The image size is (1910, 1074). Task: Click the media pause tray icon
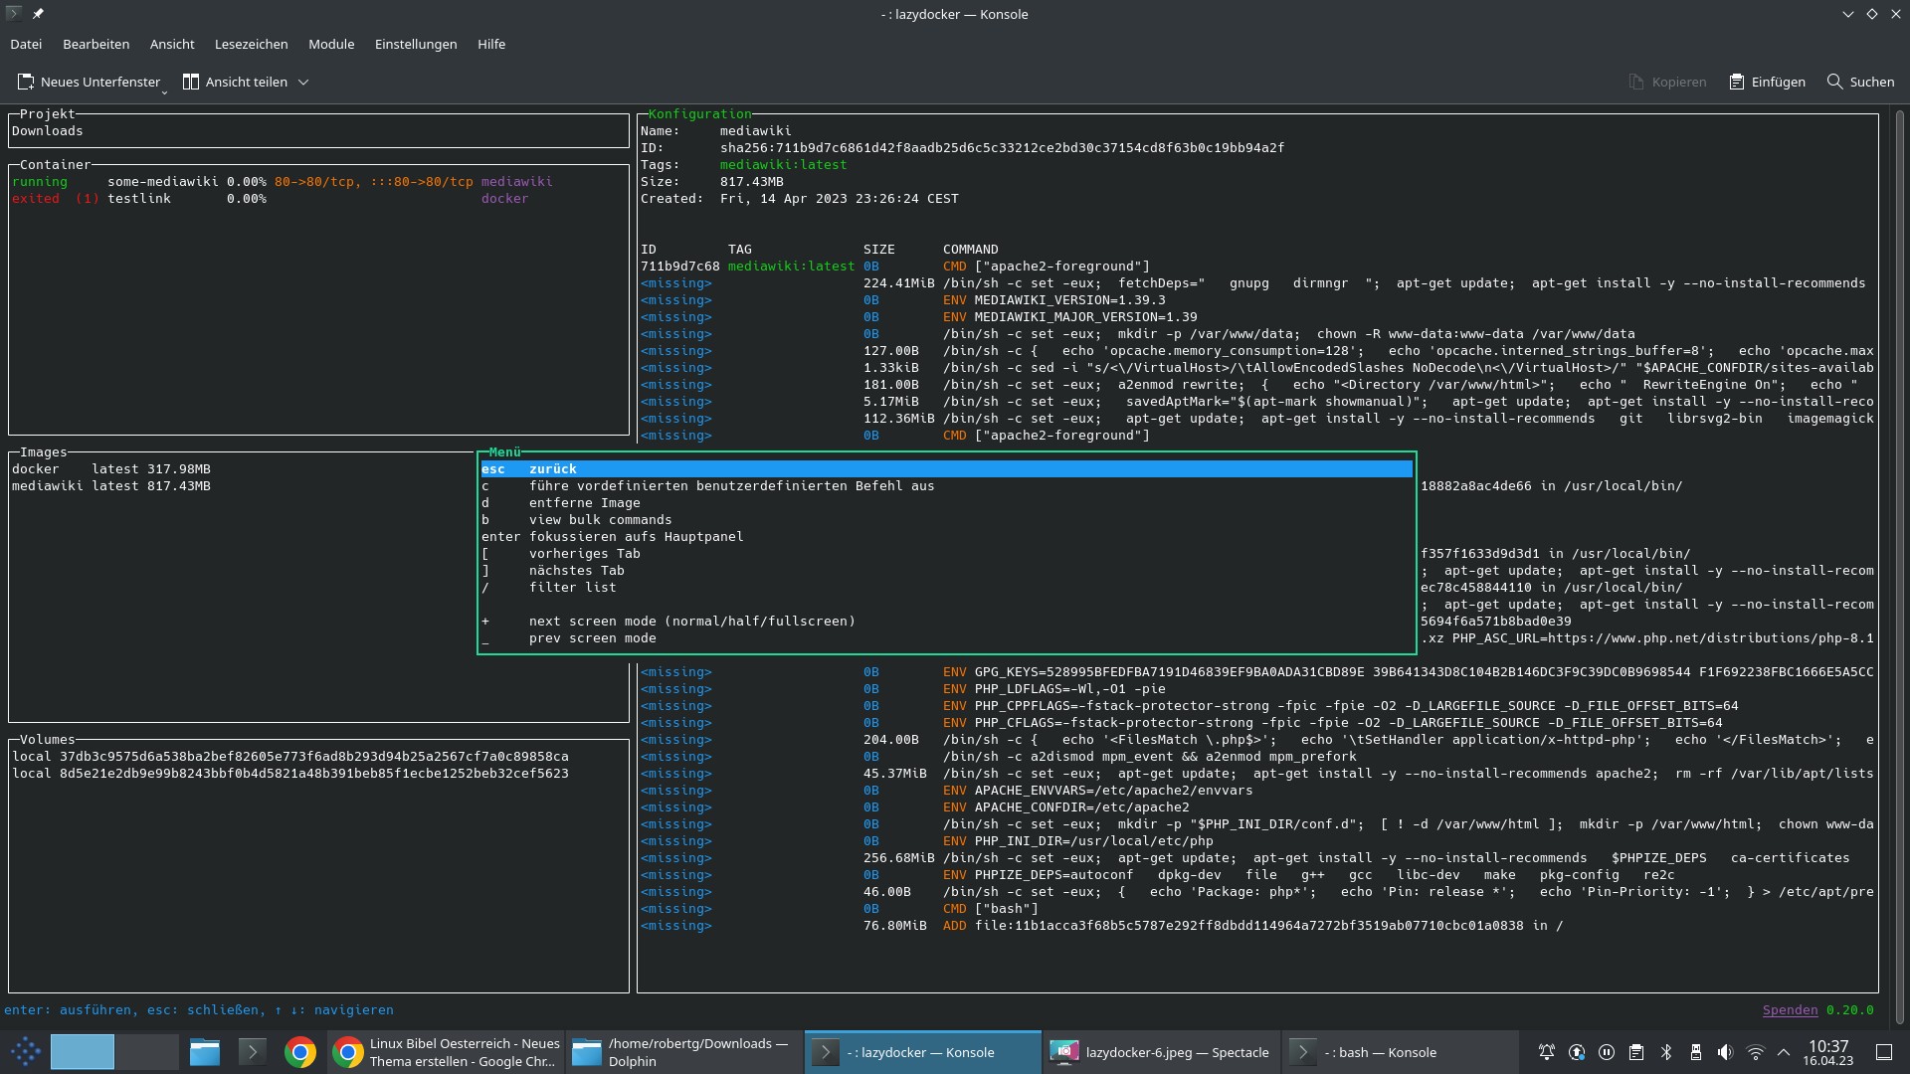(1607, 1051)
